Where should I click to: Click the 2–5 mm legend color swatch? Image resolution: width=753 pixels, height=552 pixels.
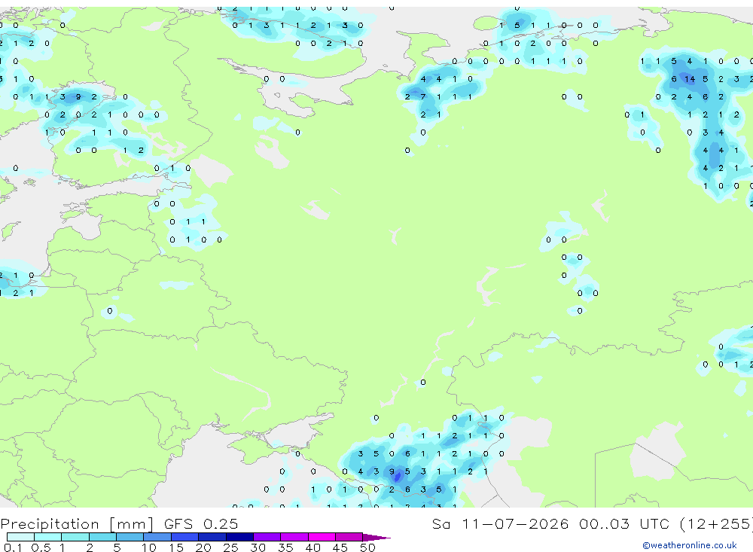(102, 537)
